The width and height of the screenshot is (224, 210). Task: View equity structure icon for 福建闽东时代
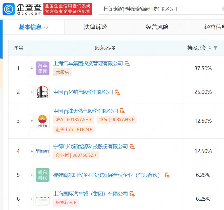[167, 175]
